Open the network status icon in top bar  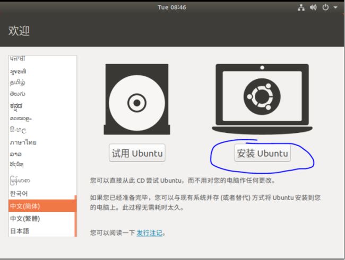coord(301,8)
